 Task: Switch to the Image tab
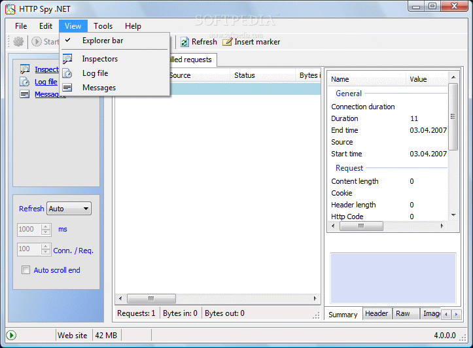431,313
